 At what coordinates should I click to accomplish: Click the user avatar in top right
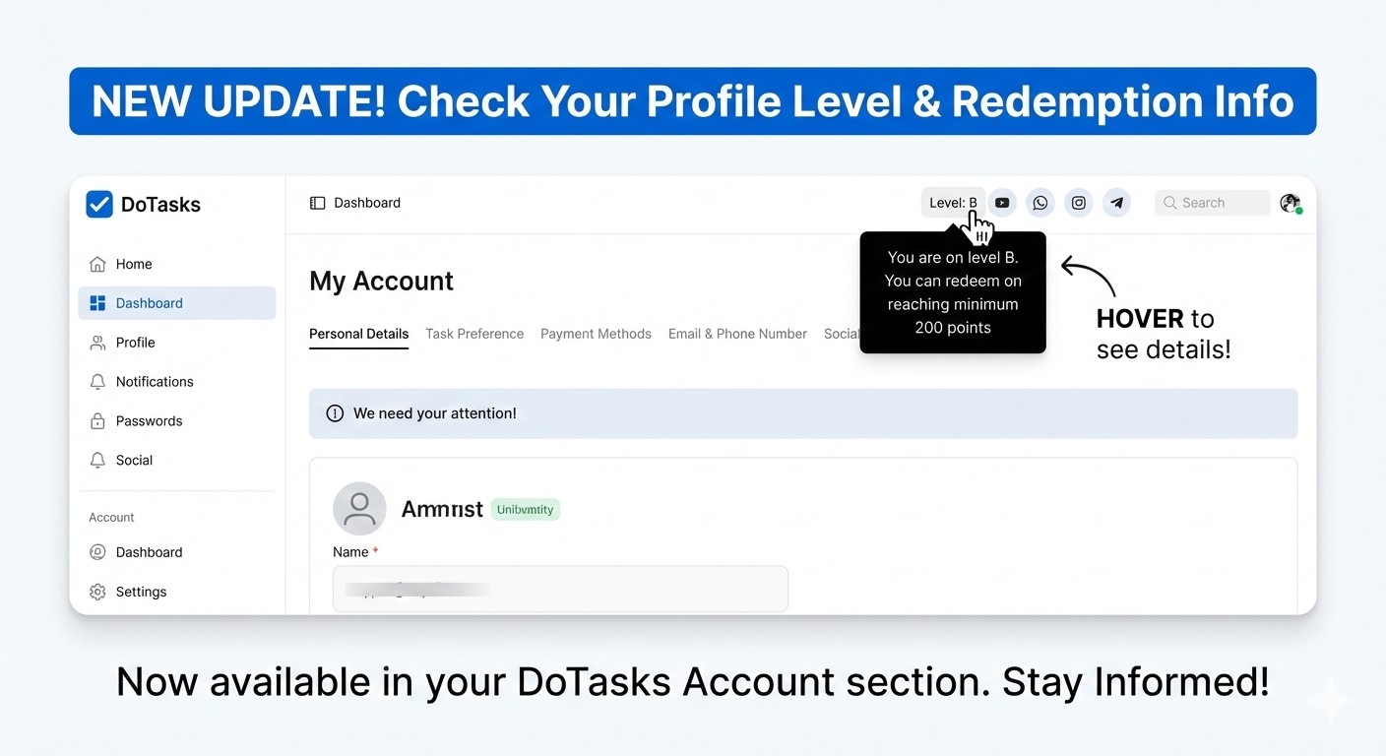click(1290, 203)
